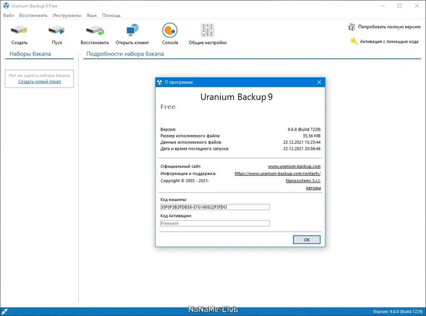Open the Язык menu
The width and height of the screenshot is (426, 316).
click(92, 15)
